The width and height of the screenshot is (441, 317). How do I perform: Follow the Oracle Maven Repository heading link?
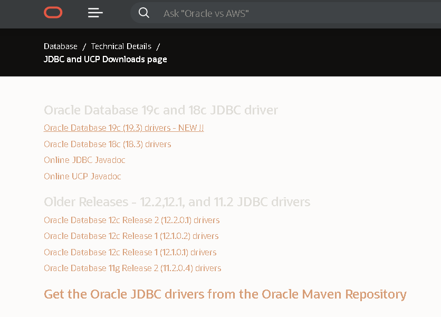click(x=225, y=294)
